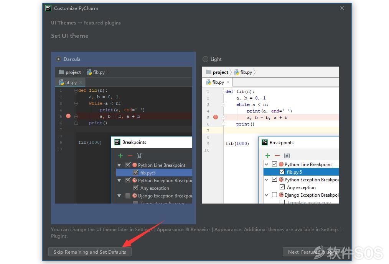Collapse Python Exception Breakpoint node in Light preview
Image resolution: width=389 pixels, height=264 pixels.
click(267, 179)
